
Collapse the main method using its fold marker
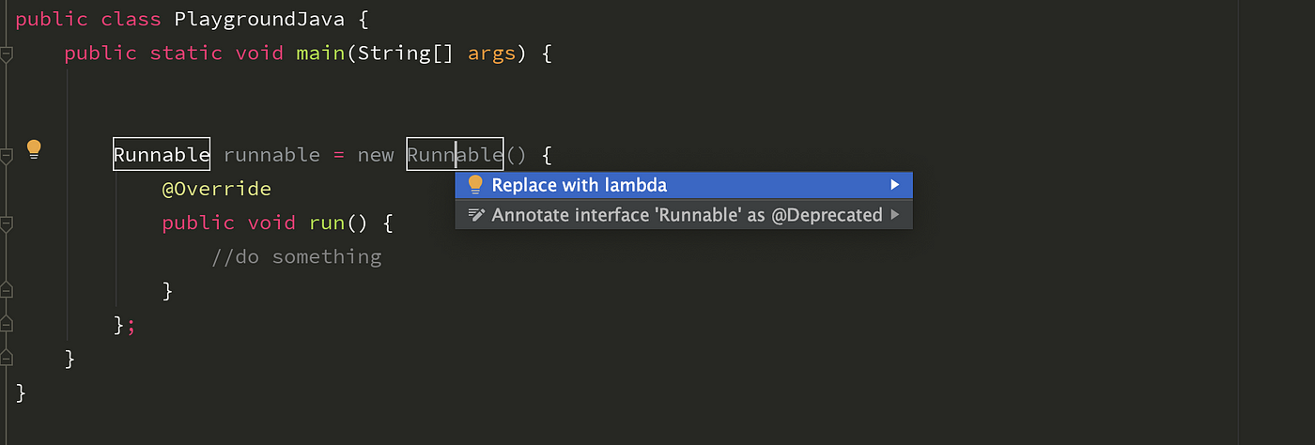6,55
